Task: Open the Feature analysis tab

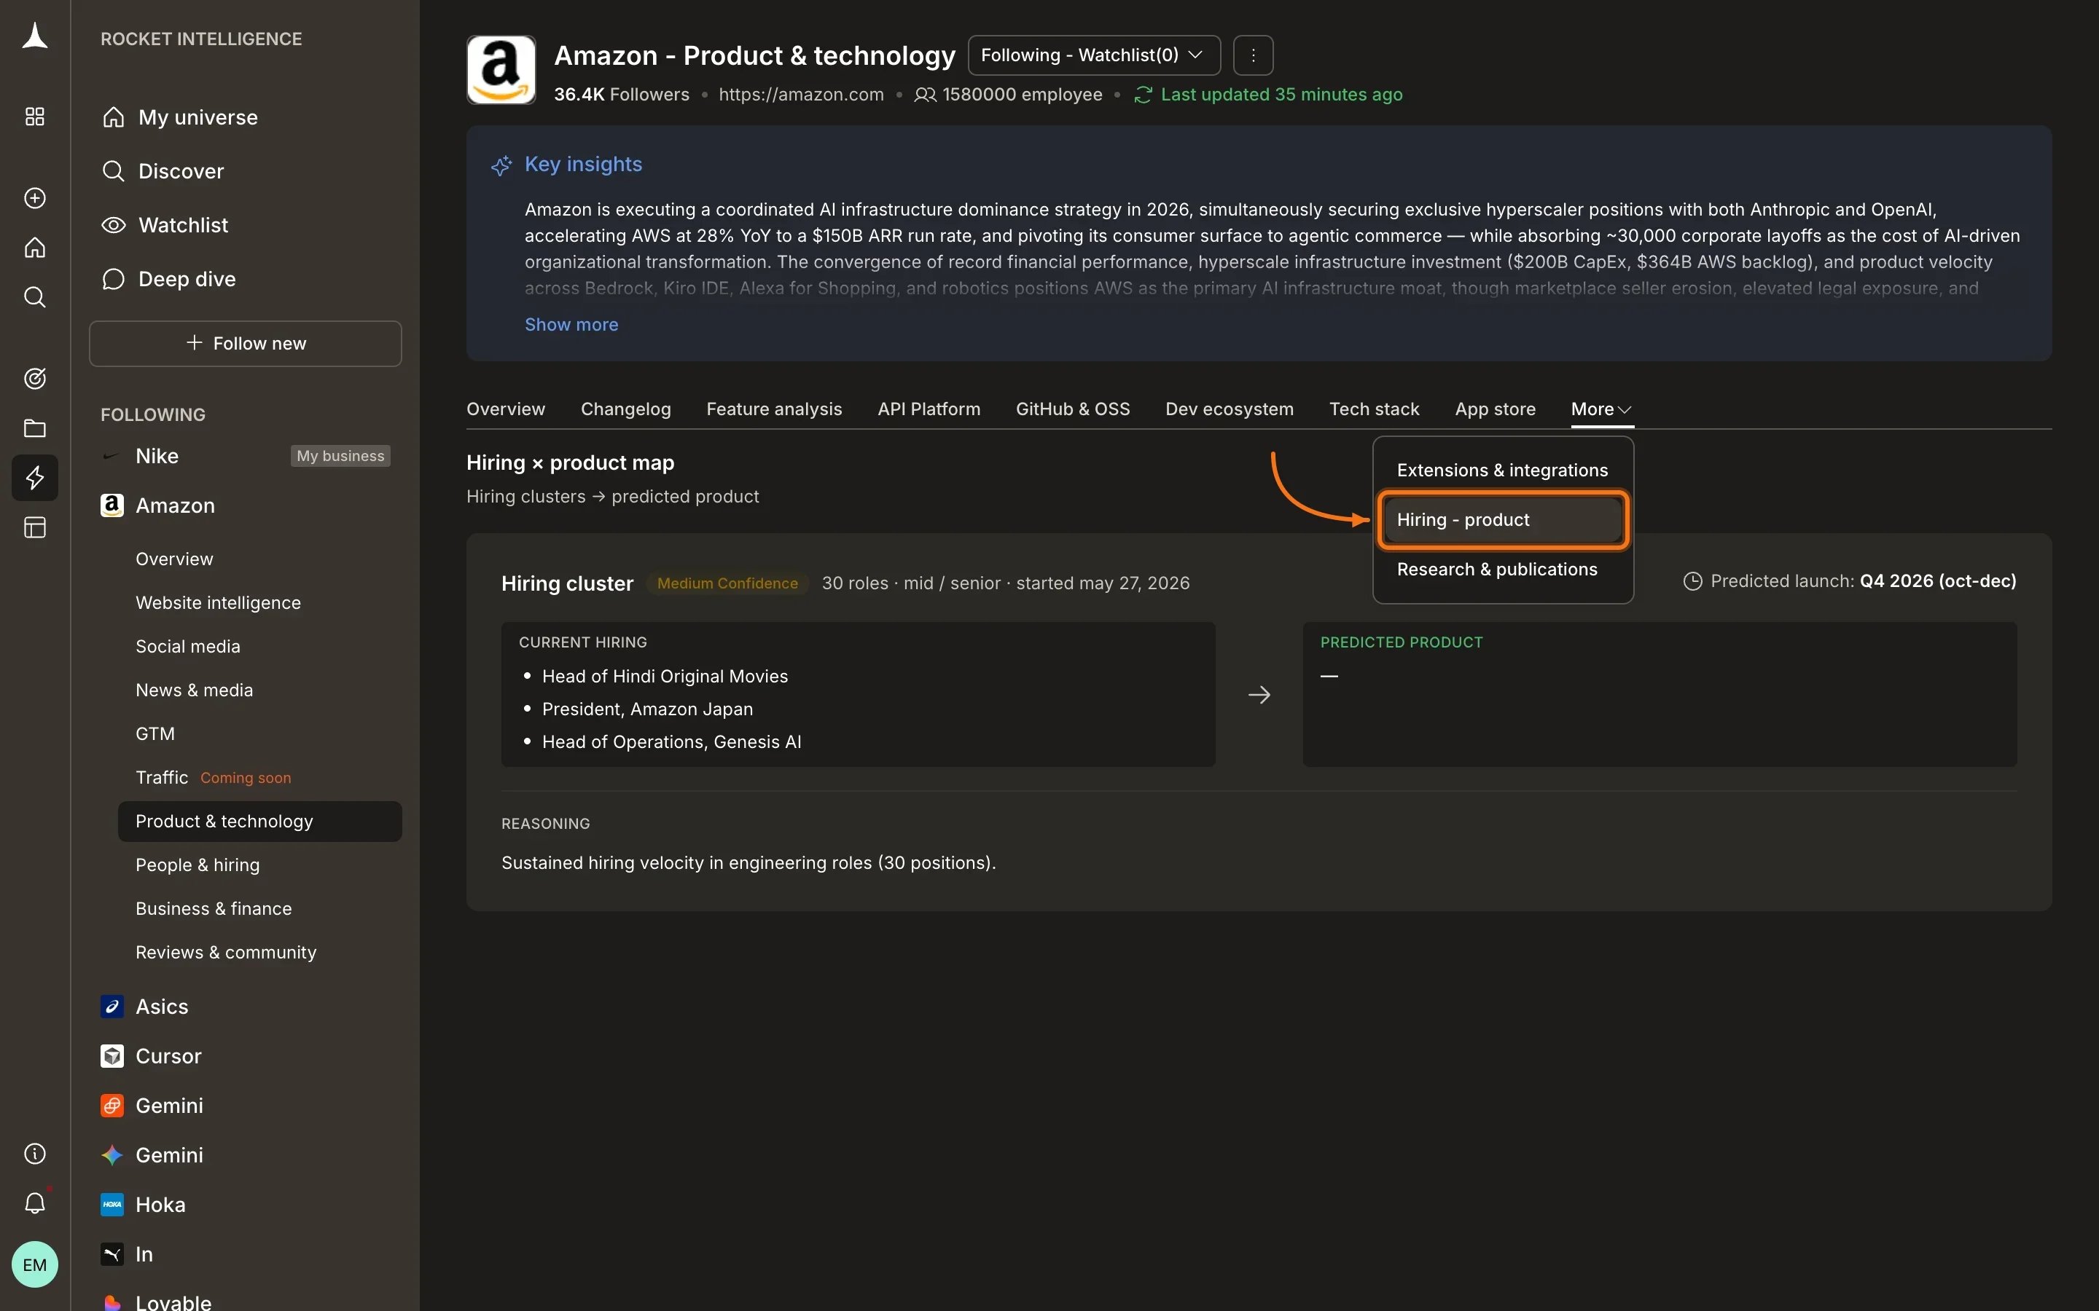Action: coord(774,409)
